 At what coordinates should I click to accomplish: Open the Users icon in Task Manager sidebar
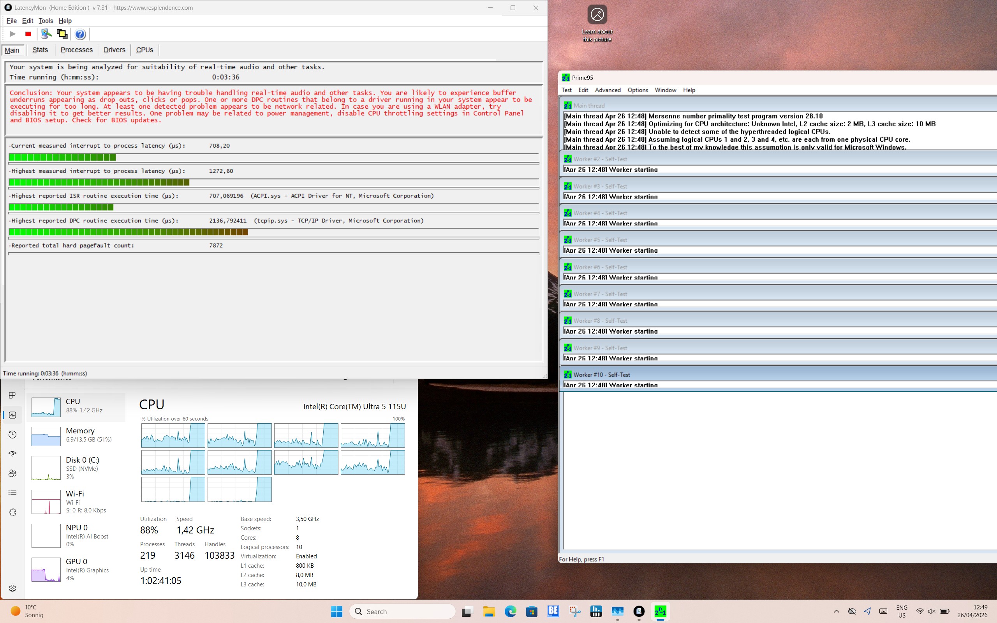click(x=12, y=473)
